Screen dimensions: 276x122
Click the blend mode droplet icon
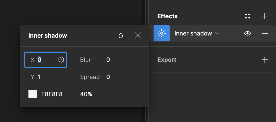click(x=121, y=35)
